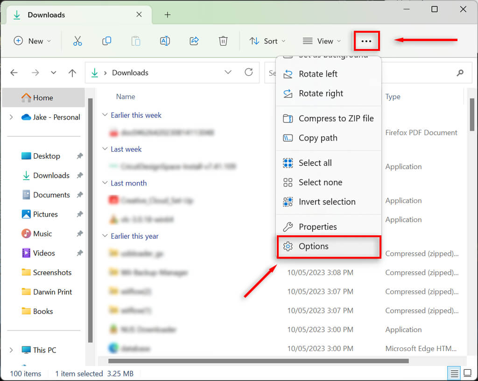Choose Compress to ZIP file
478x381 pixels.
[x=336, y=119]
